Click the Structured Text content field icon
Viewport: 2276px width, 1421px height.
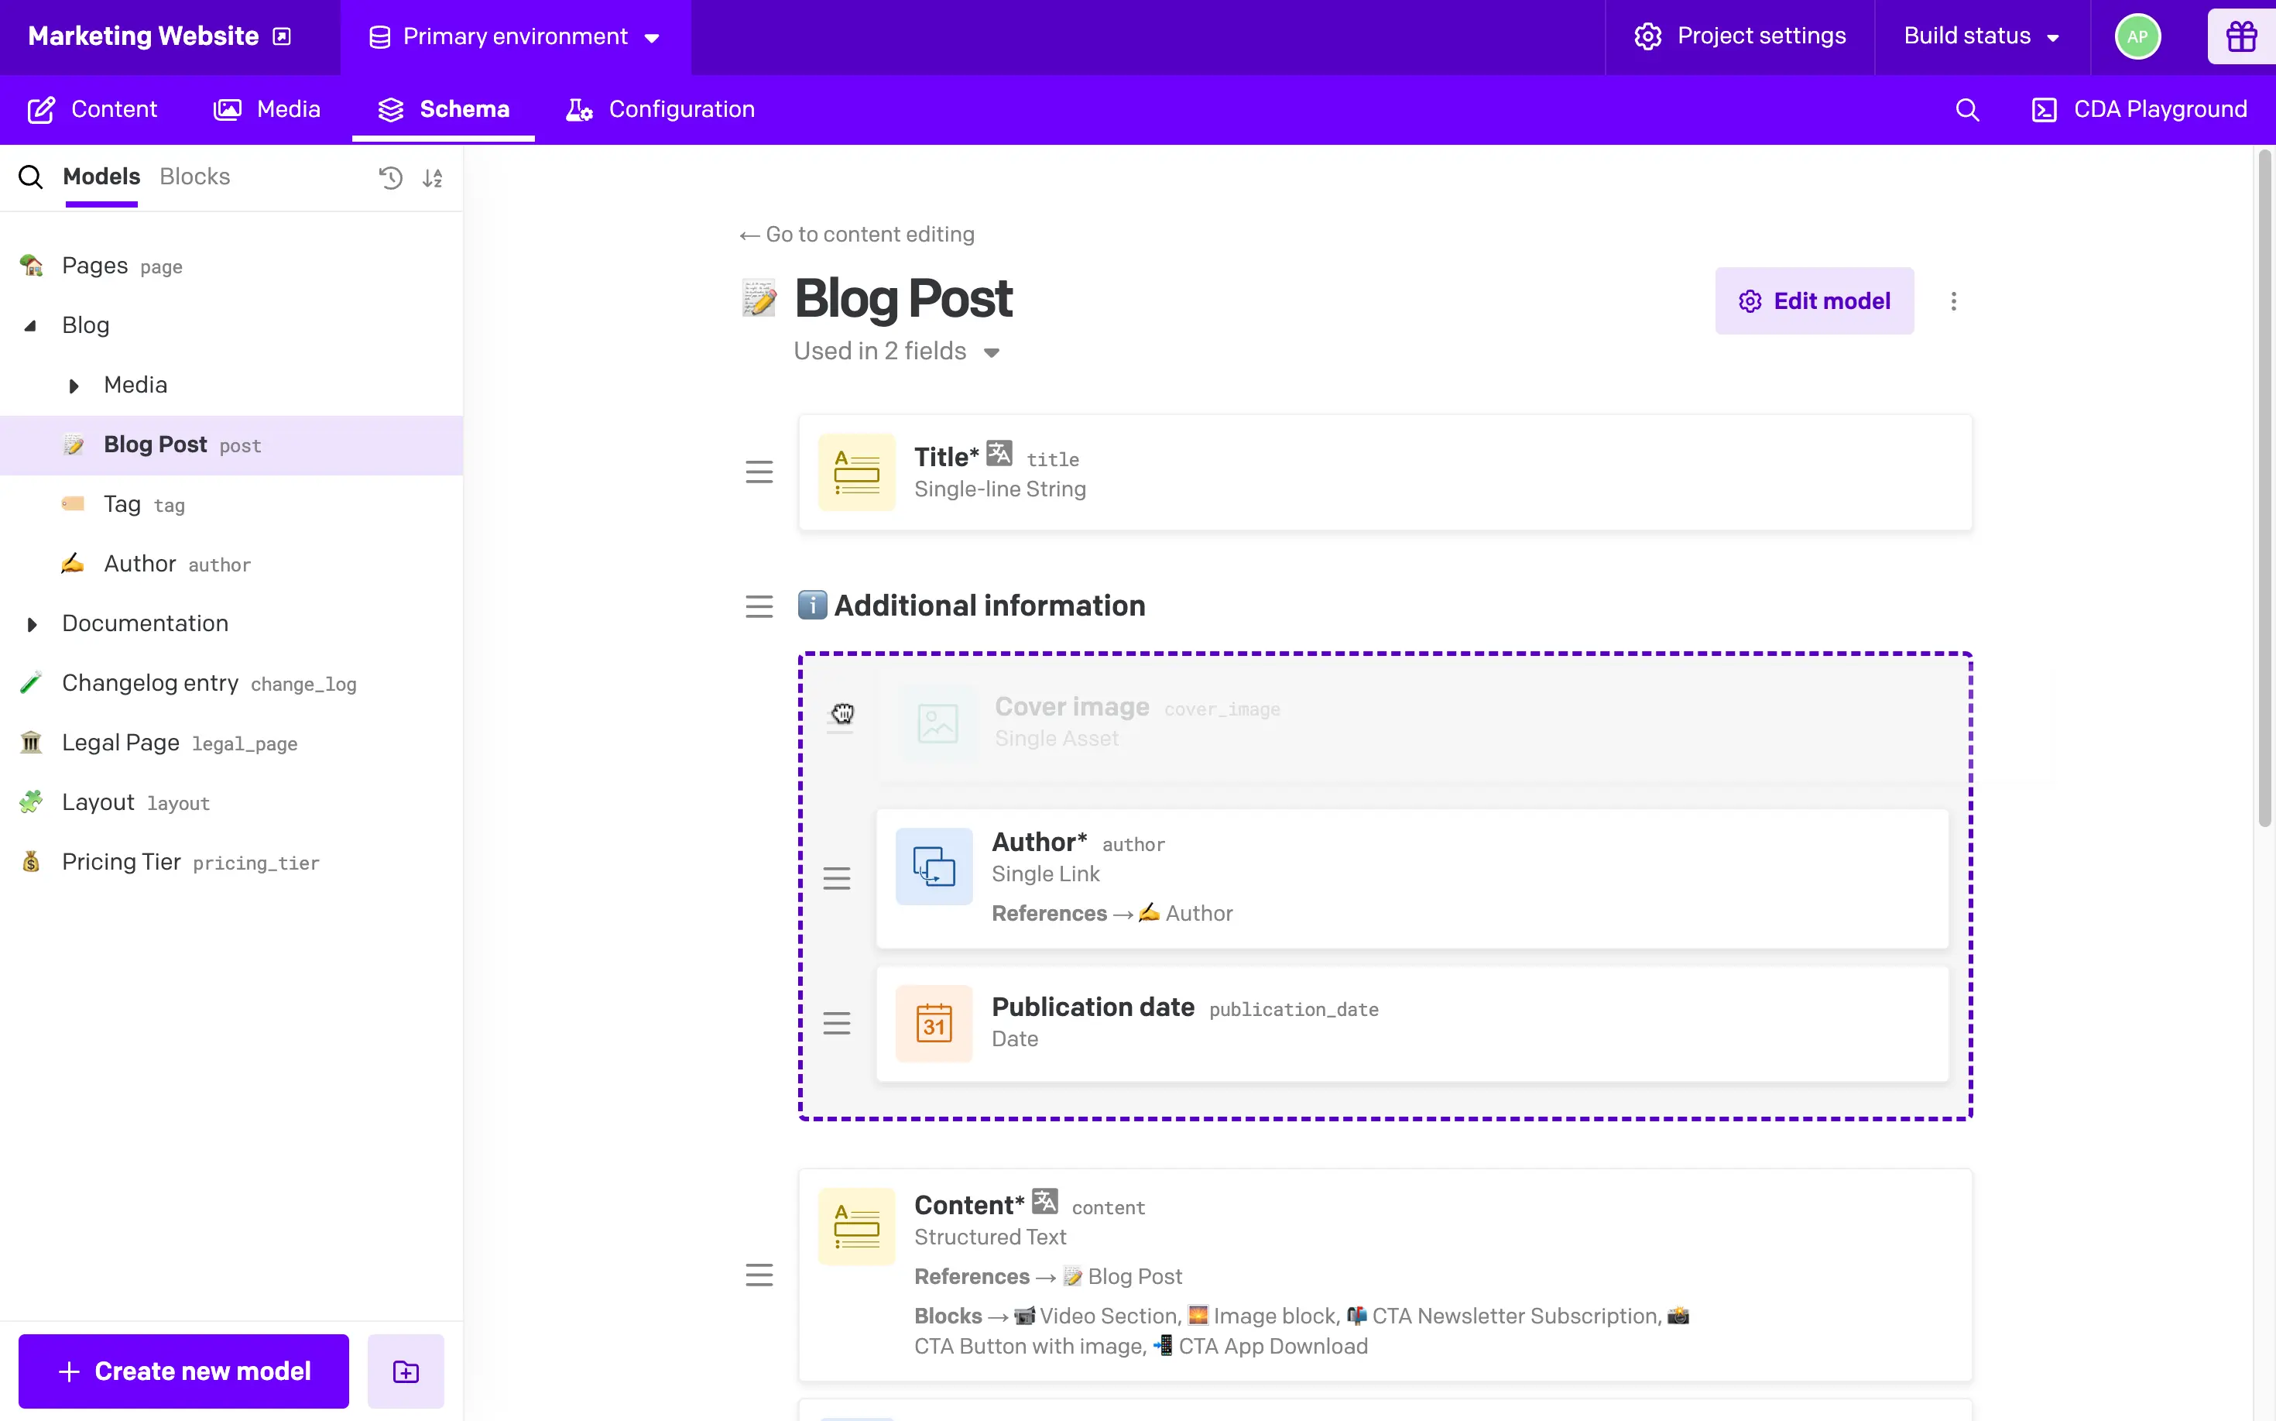(x=858, y=1226)
